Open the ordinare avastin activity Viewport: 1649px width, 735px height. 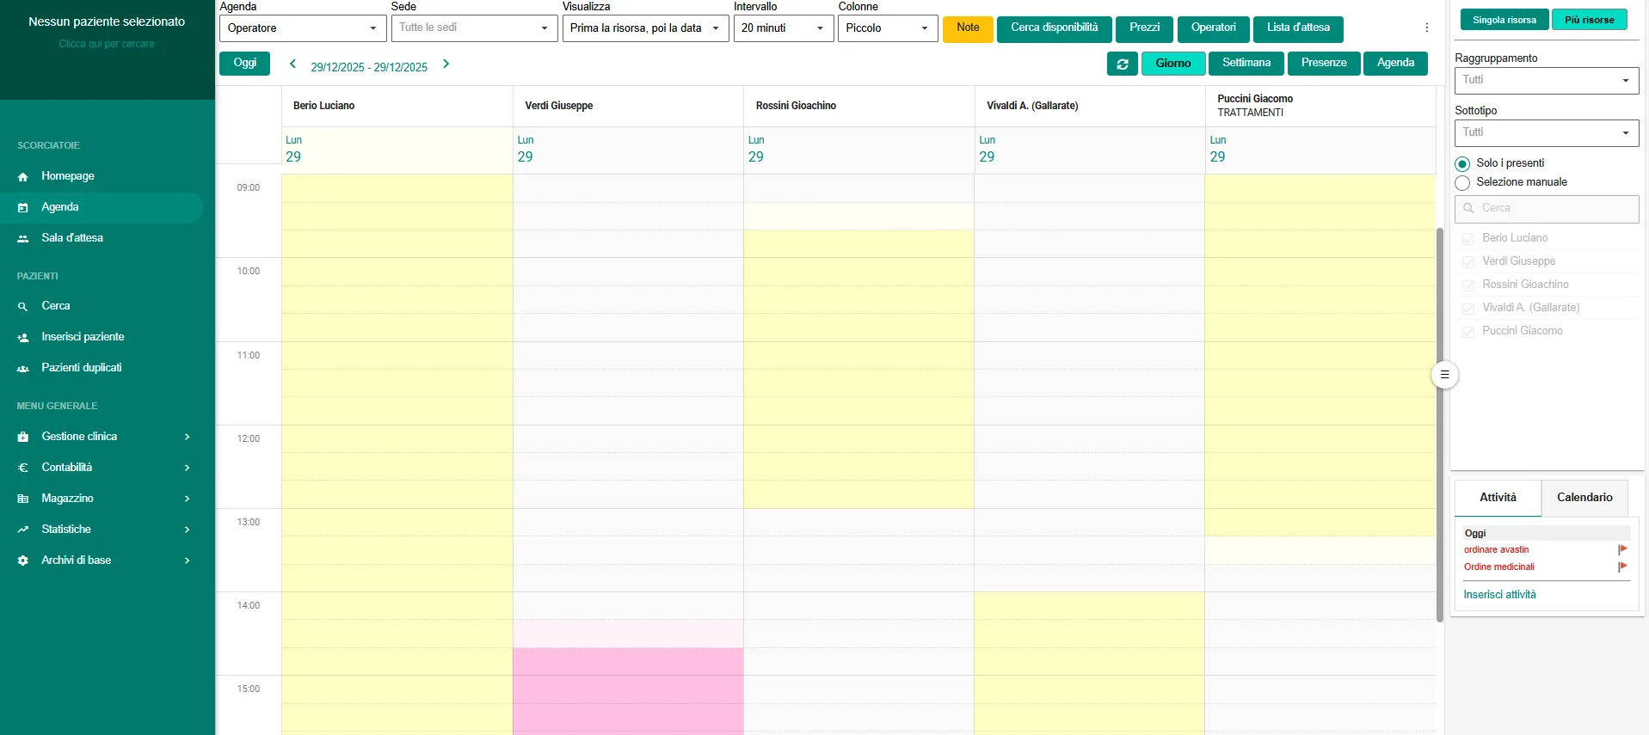[x=1496, y=550]
